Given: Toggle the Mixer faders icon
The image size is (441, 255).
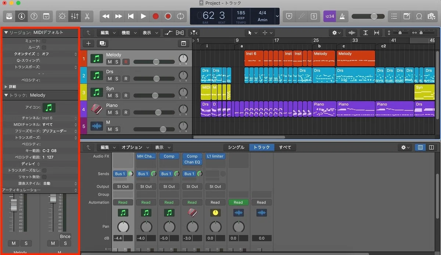Looking at the screenshot, I should tap(75, 16).
